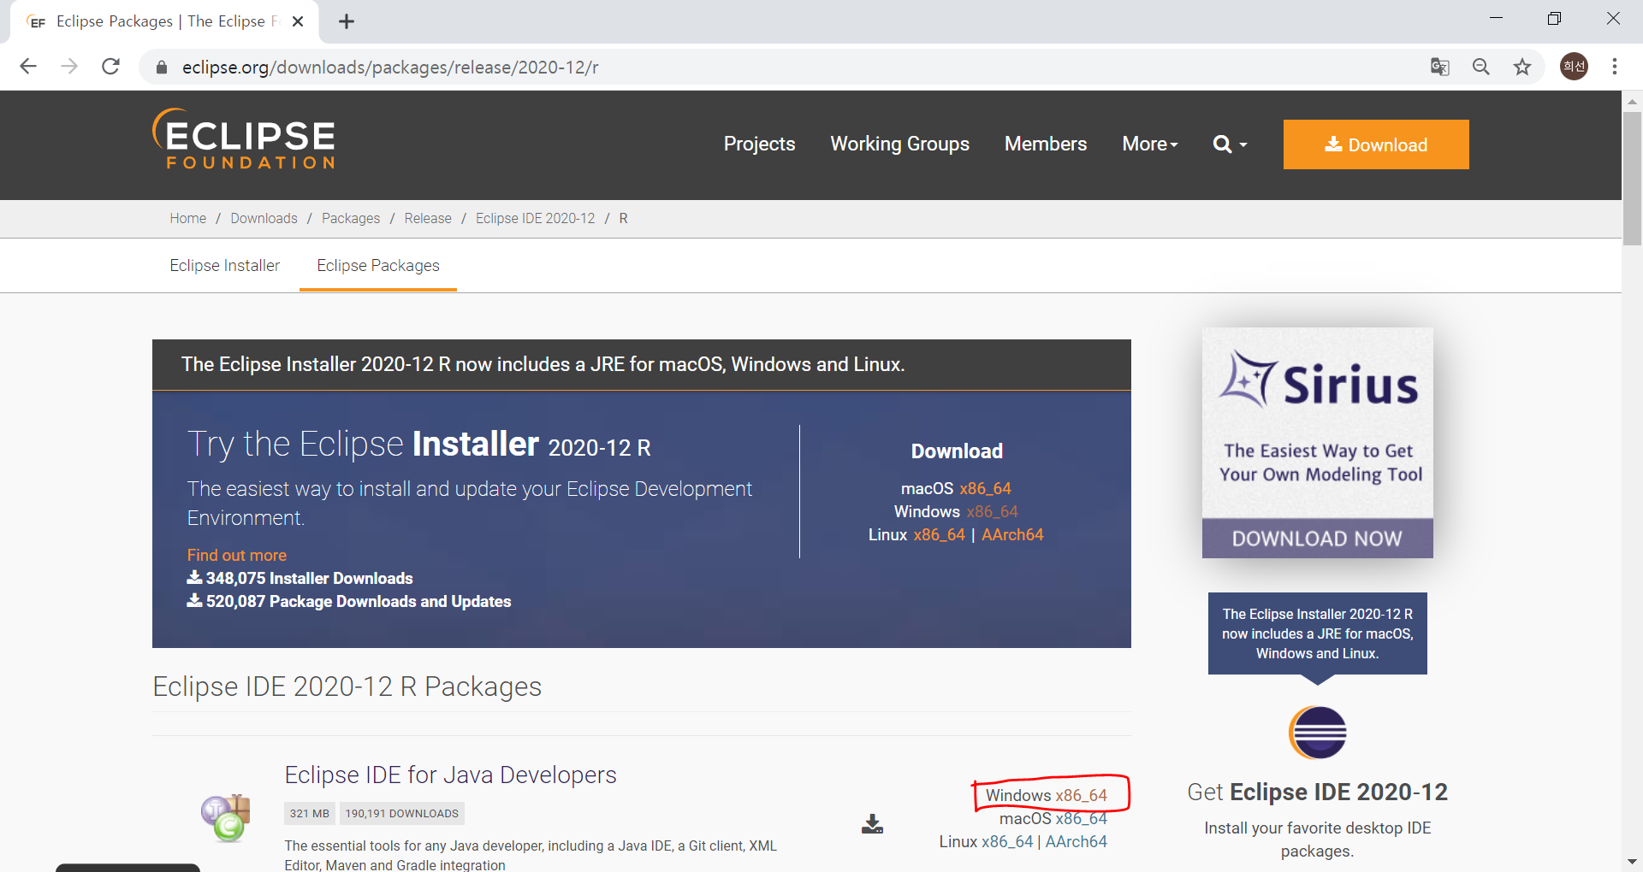Open the Google Translate page icon
The image size is (1643, 872).
[1440, 67]
